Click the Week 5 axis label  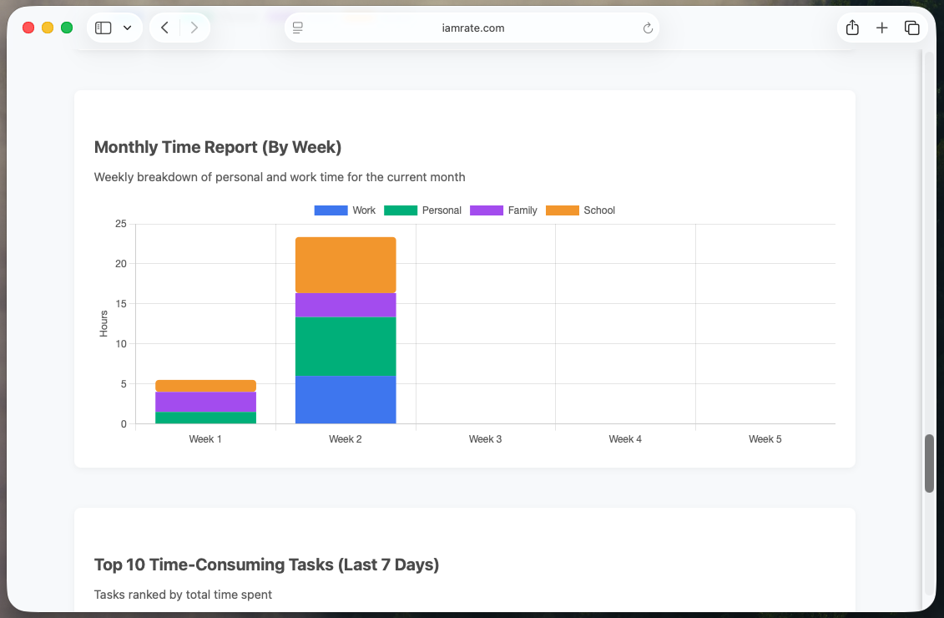[x=765, y=439]
